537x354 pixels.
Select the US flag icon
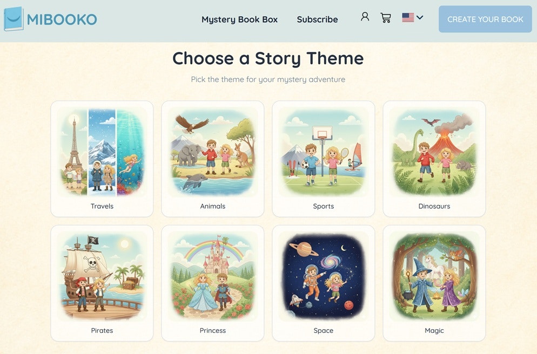408,17
